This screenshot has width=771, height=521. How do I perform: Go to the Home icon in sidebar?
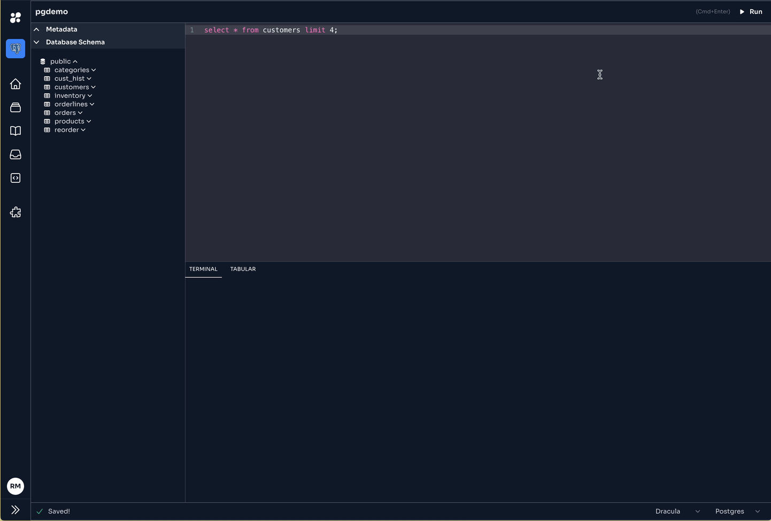(16, 84)
